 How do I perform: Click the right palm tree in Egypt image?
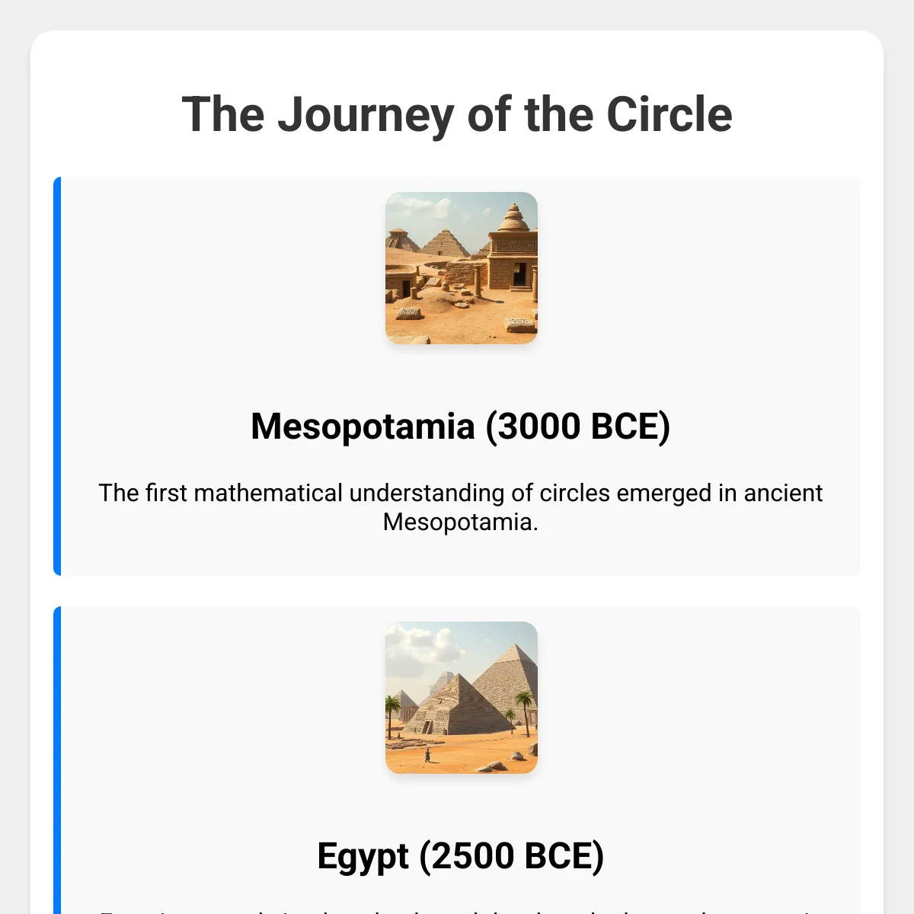[524, 707]
